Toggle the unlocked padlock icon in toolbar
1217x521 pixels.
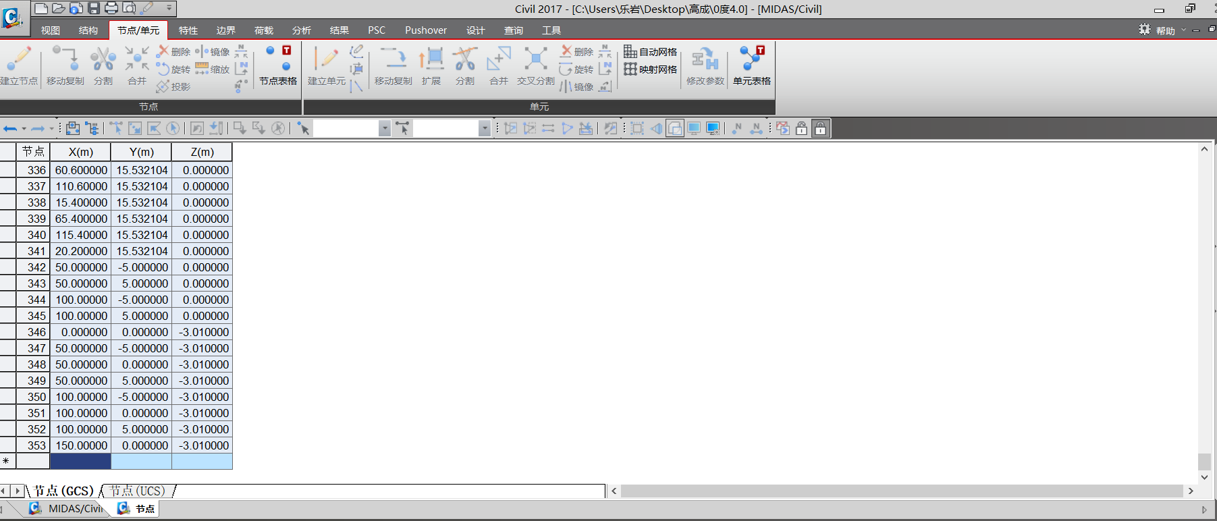[801, 128]
